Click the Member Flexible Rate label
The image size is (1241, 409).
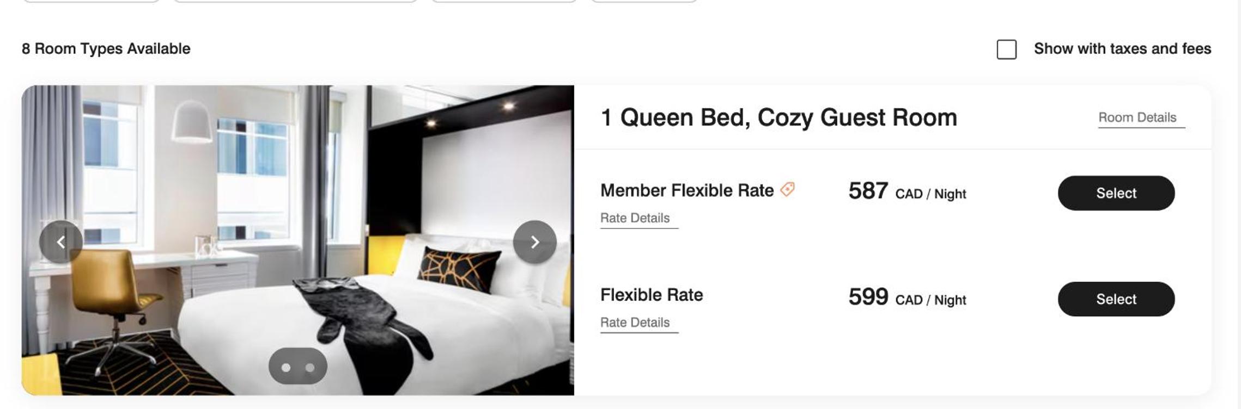click(686, 190)
